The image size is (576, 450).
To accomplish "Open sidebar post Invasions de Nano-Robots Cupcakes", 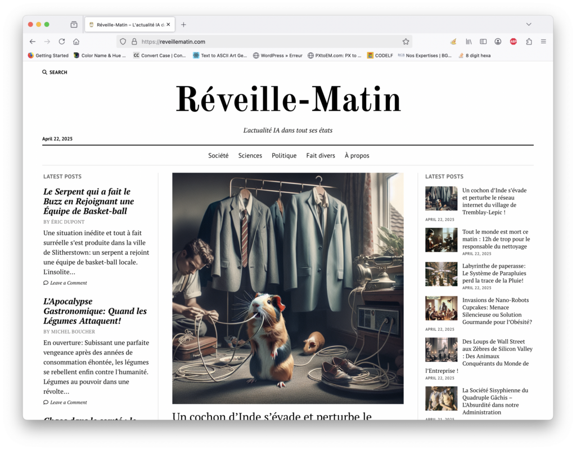I will (x=497, y=311).
